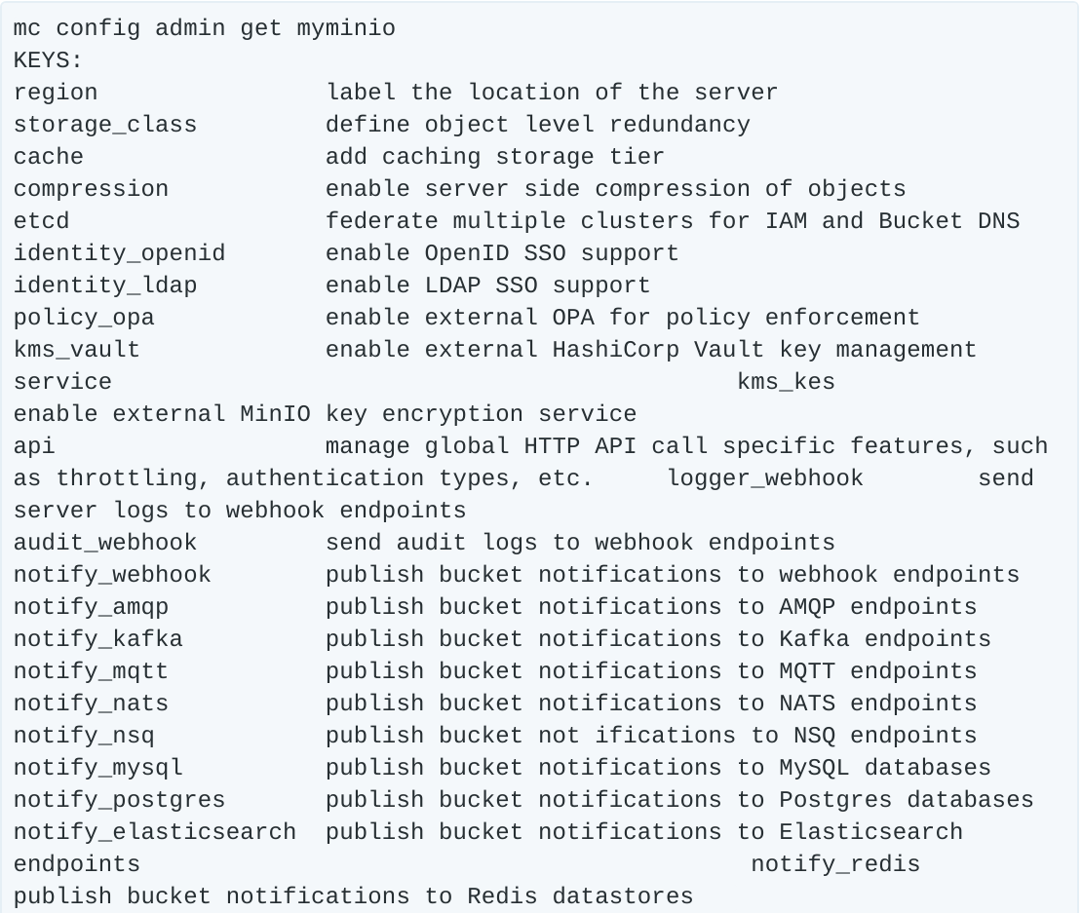Click the 'compression' key text
This screenshot has width=1082, height=913.
pyautogui.click(x=91, y=189)
